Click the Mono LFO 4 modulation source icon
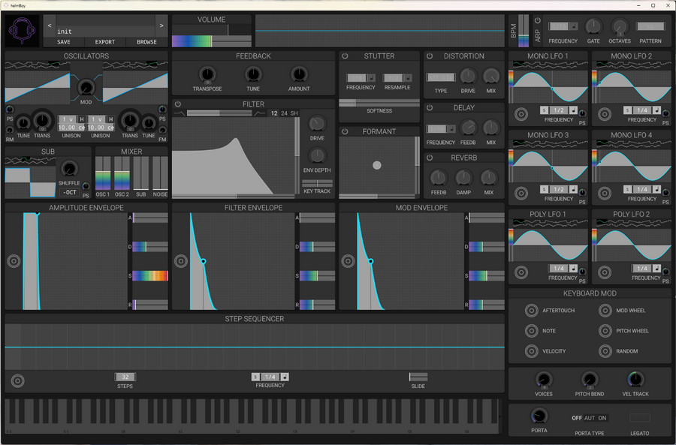 pos(605,194)
